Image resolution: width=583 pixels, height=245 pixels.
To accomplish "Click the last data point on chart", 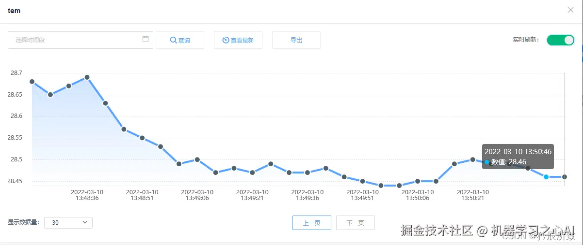I will tap(565, 177).
